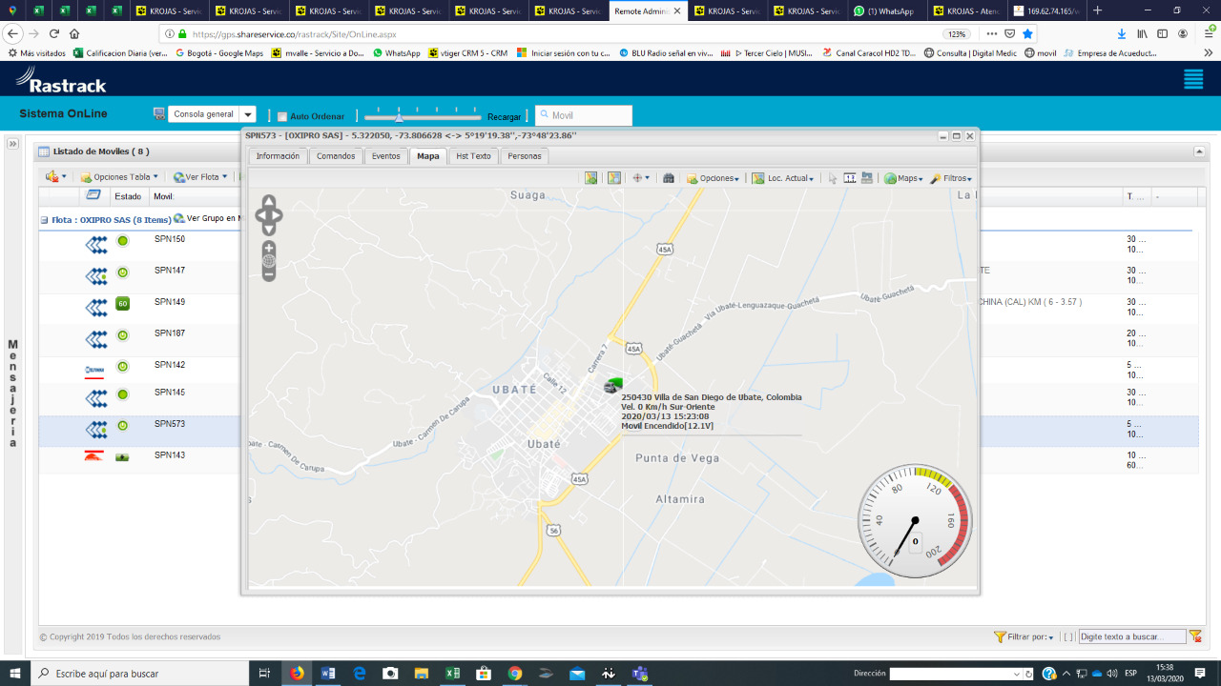Switch to the Mapa tab
This screenshot has height=686, width=1221.
tap(428, 156)
